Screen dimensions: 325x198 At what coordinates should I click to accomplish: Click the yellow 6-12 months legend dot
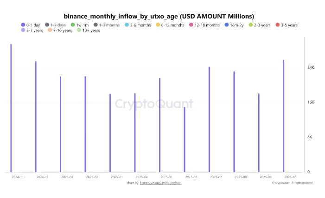[x=158, y=25]
